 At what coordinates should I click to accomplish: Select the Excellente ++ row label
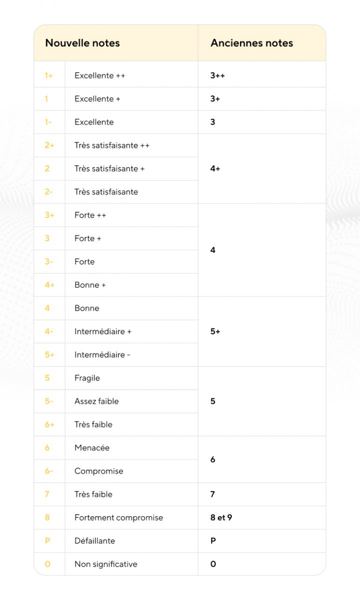[100, 75]
